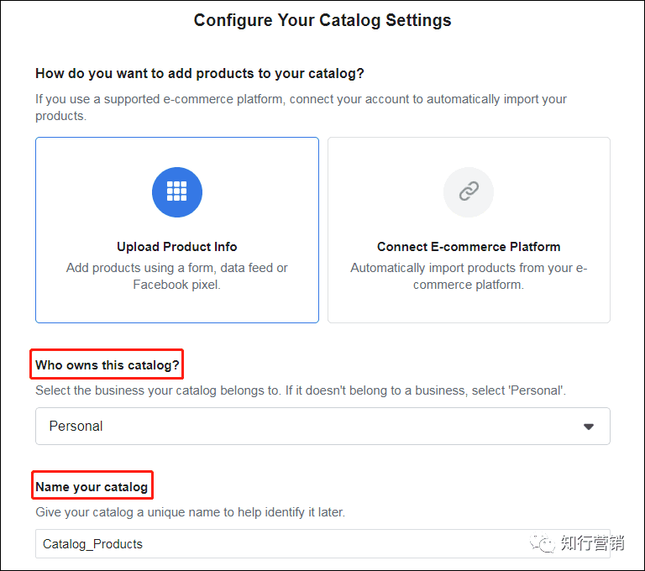The width and height of the screenshot is (645, 571).
Task: Click the gray chain-link Connect E-commerce icon
Action: pyautogui.click(x=468, y=192)
